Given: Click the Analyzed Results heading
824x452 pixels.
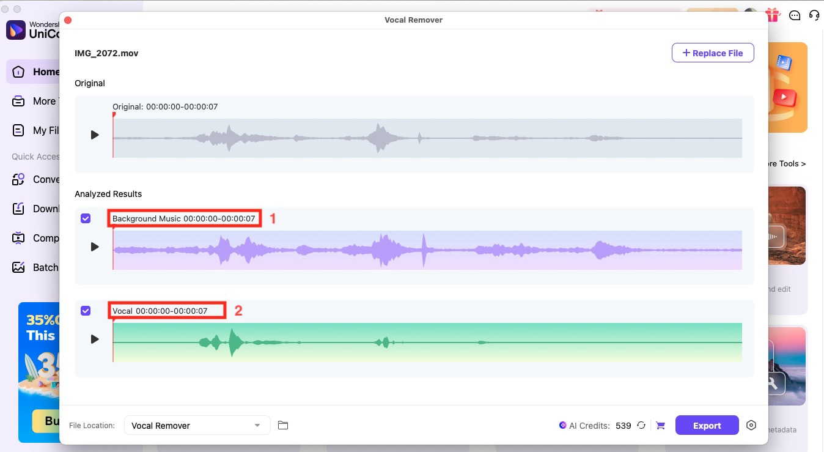Looking at the screenshot, I should click(x=108, y=194).
